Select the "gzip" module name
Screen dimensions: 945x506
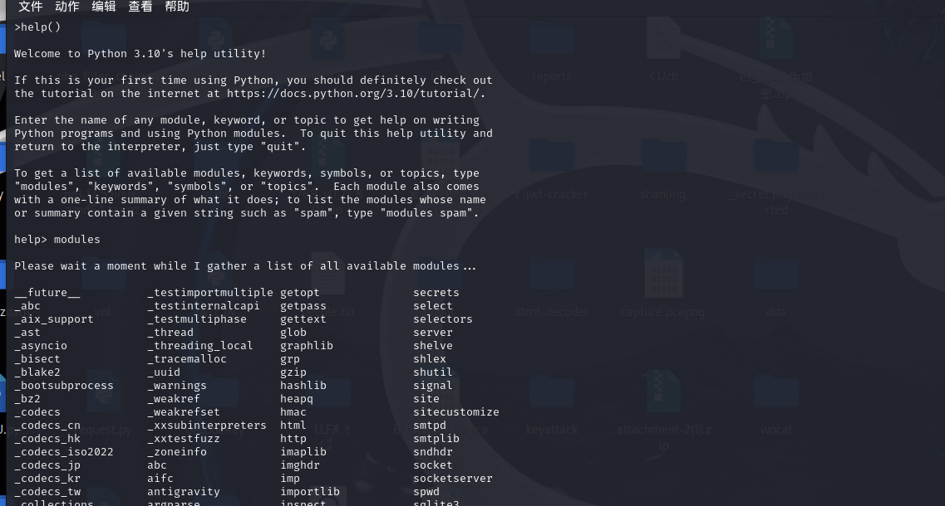[x=293, y=372]
